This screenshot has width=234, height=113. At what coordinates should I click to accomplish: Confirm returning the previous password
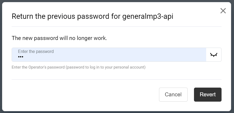click(x=207, y=94)
